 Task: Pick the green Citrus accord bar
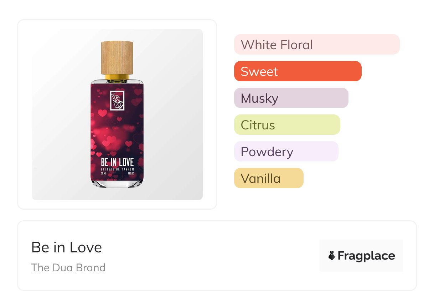point(287,125)
